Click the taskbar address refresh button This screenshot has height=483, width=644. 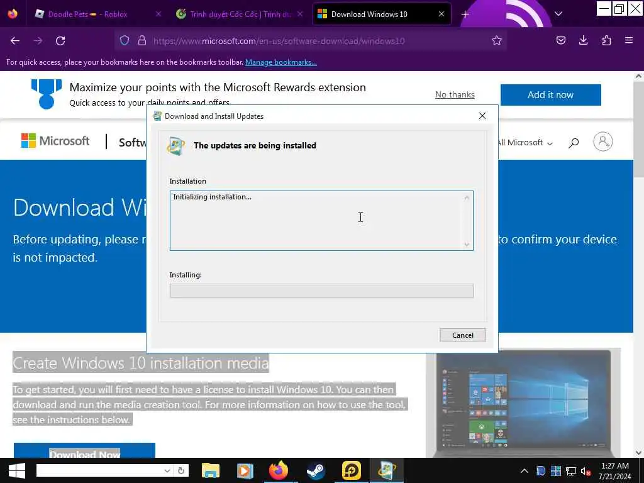click(x=180, y=470)
